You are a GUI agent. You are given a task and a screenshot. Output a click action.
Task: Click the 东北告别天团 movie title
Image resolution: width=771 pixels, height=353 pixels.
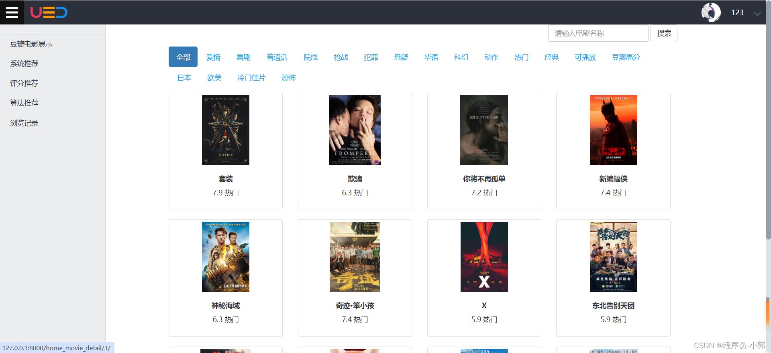coord(613,306)
